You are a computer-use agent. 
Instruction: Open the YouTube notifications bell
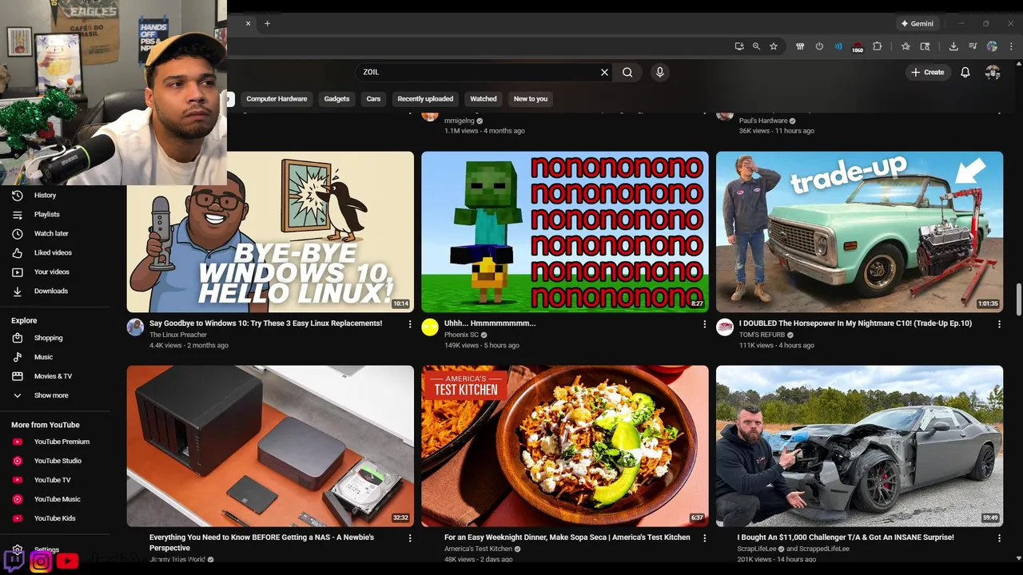pyautogui.click(x=965, y=72)
